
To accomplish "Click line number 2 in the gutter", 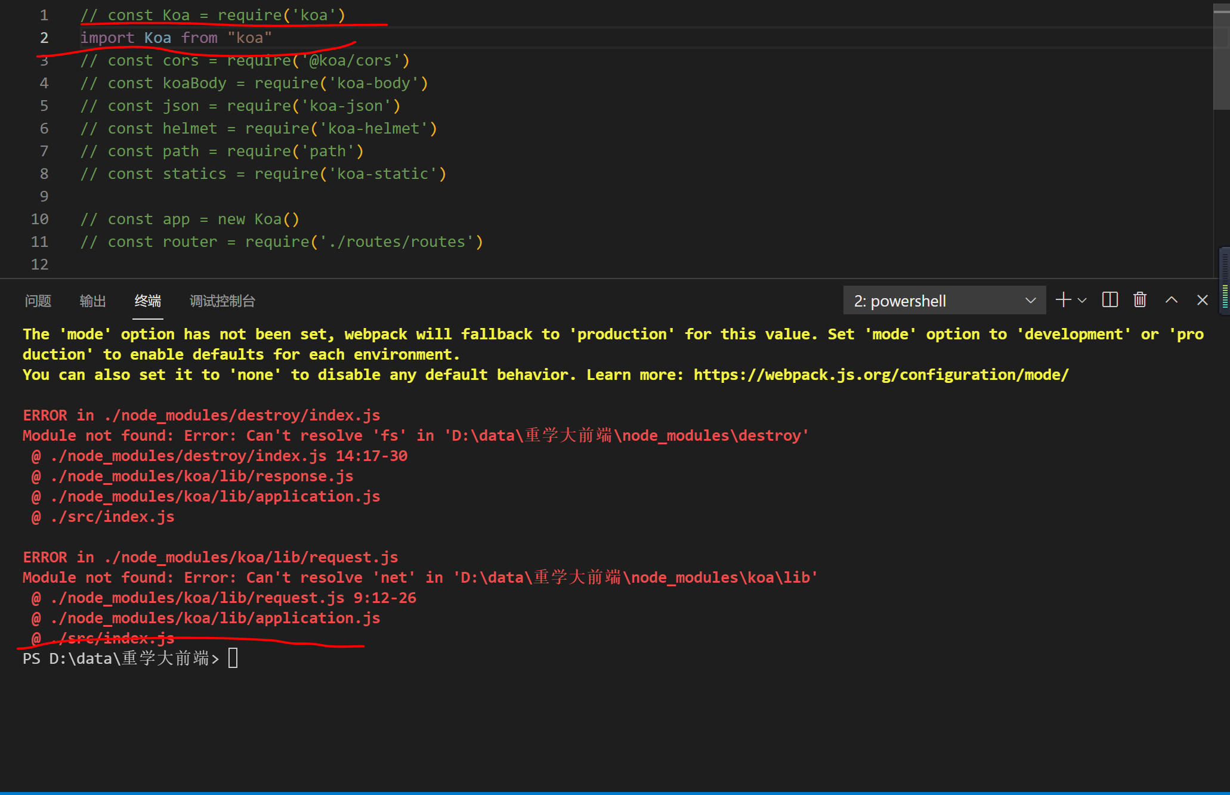I will click(x=44, y=38).
